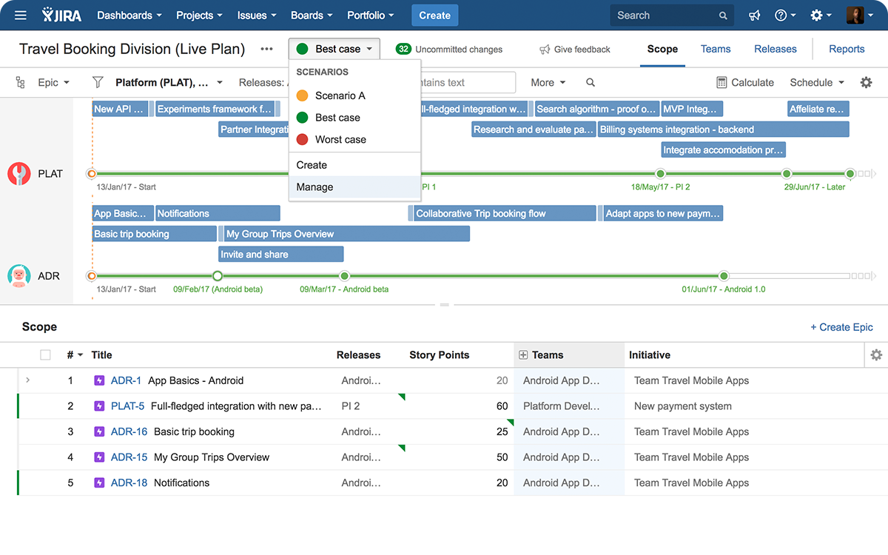Viewport: 888px width, 555px height.
Task: Open plan options ellipsis menu
Action: click(266, 49)
